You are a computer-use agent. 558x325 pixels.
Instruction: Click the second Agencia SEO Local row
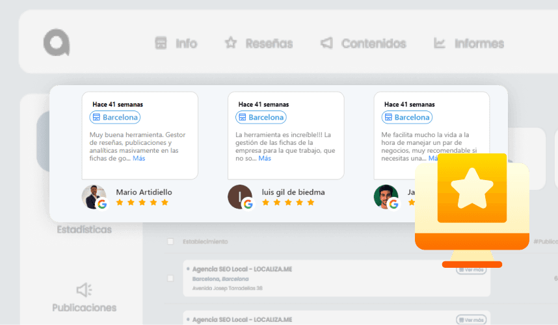pyautogui.click(x=337, y=318)
